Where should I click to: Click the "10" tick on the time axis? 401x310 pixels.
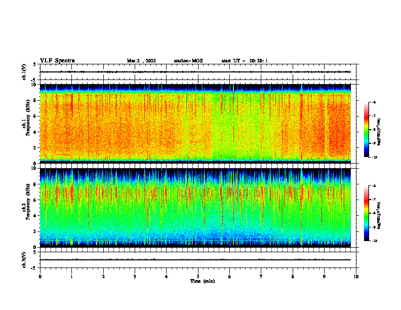pos(356,277)
